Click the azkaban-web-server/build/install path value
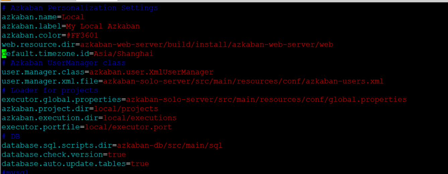This screenshot has height=174, width=448. (x=206, y=45)
